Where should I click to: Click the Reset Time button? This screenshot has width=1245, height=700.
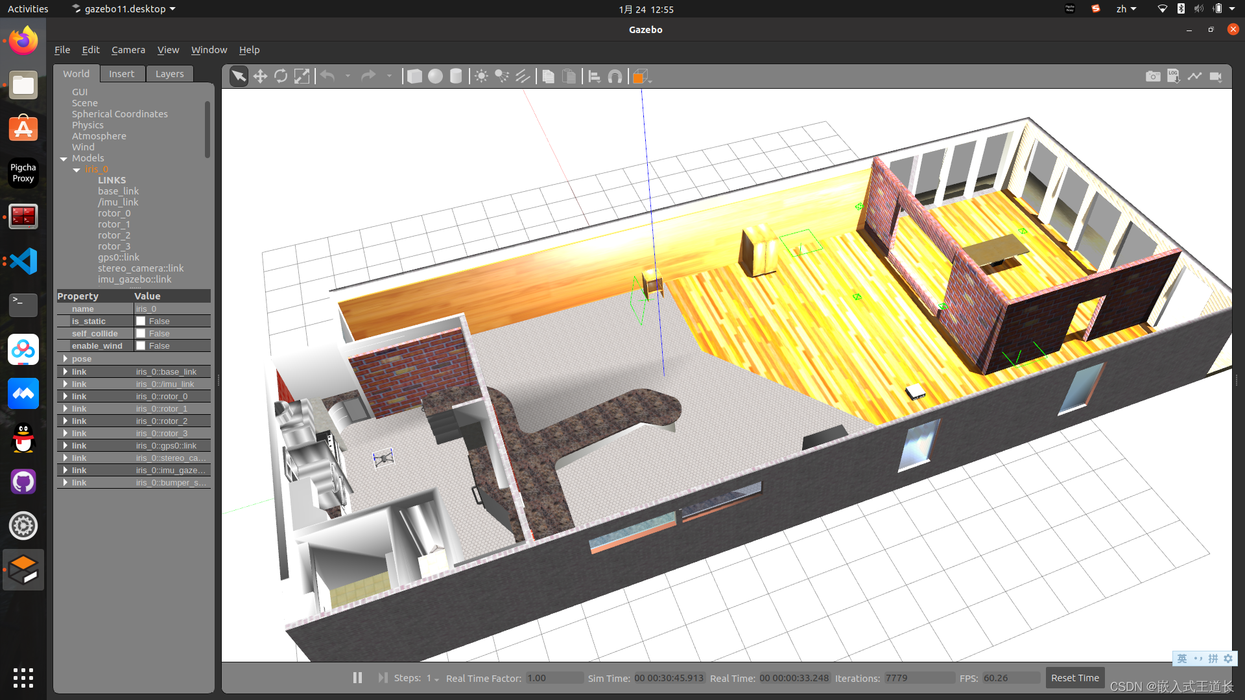pos(1074,678)
